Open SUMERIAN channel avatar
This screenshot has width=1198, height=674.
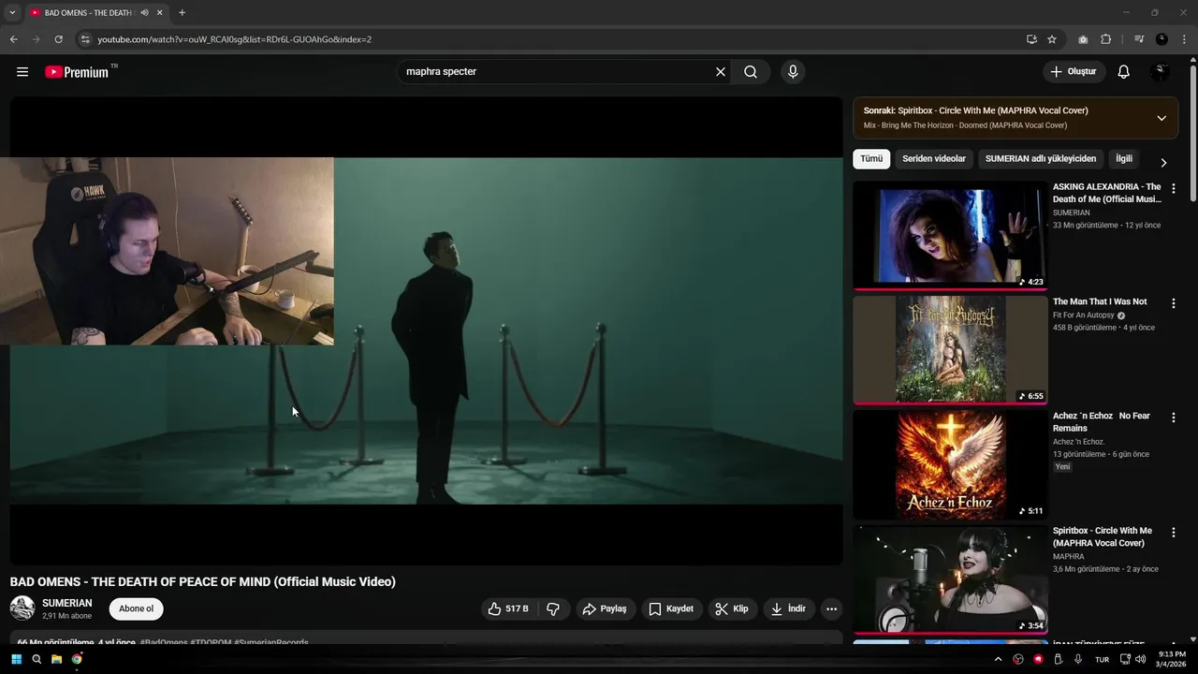22,608
